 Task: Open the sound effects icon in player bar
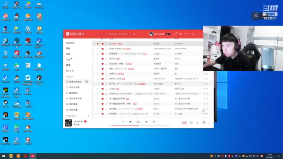pos(191,123)
